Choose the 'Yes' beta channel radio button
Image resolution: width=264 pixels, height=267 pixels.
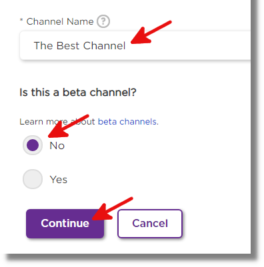point(33,179)
